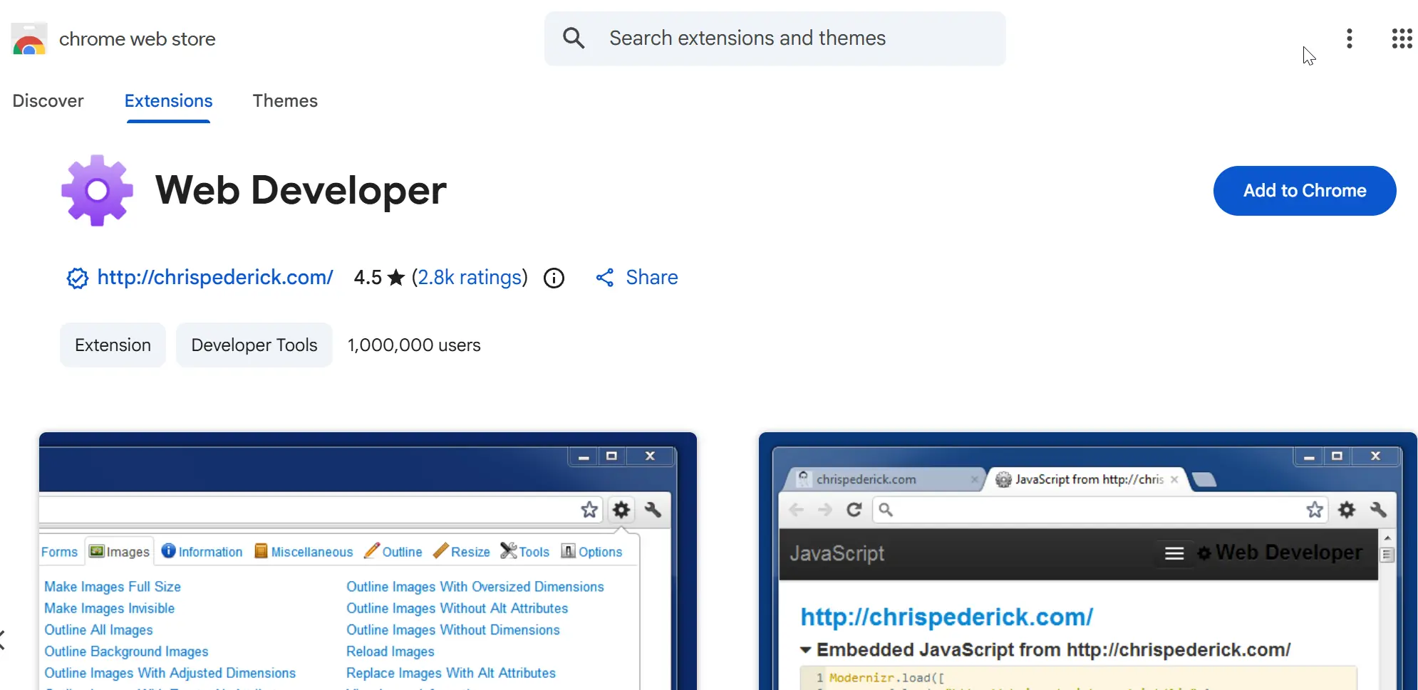Click Outline Background Images
This screenshot has height=690, width=1418.
tap(126, 652)
